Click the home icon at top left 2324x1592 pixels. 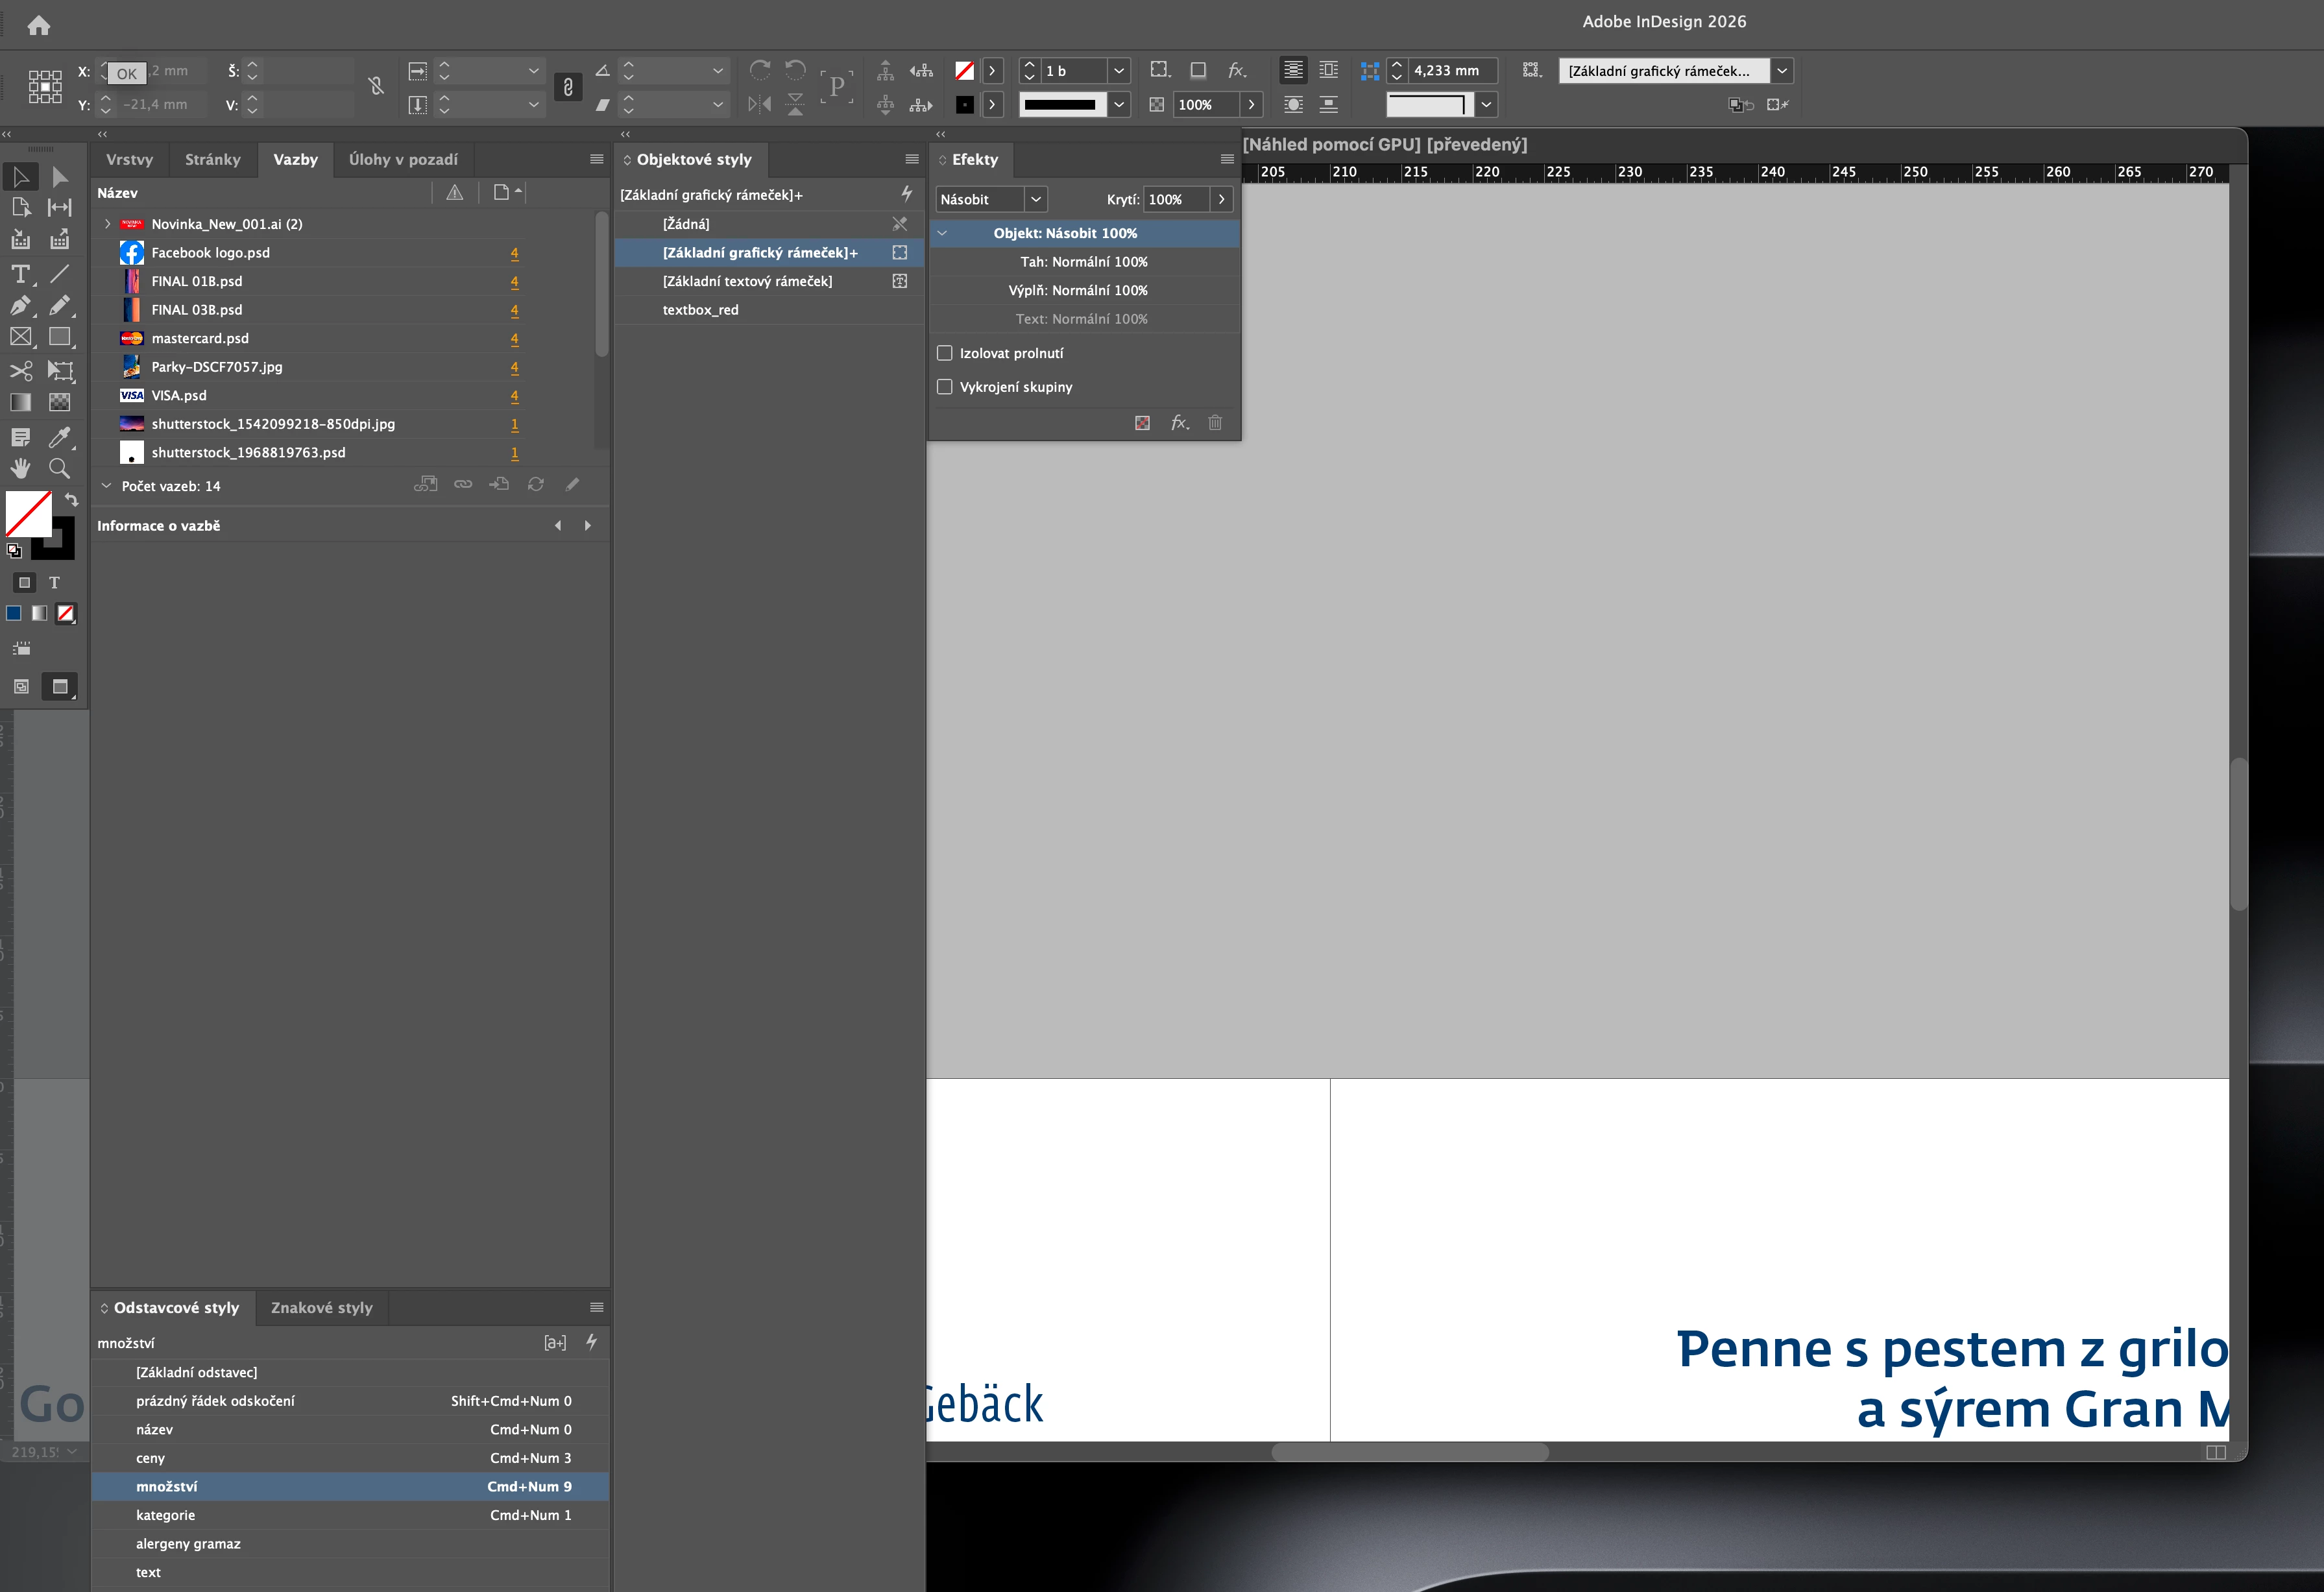point(38,26)
